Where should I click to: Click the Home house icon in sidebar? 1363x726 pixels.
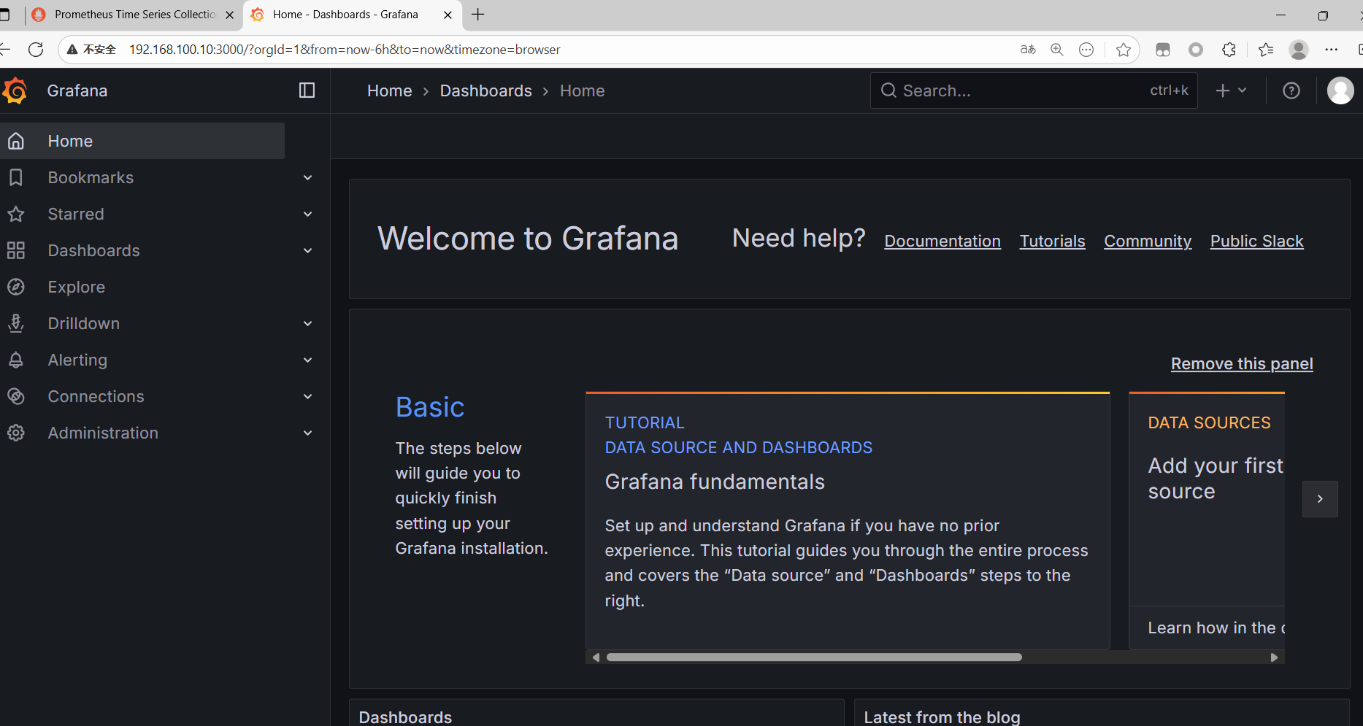pos(16,141)
